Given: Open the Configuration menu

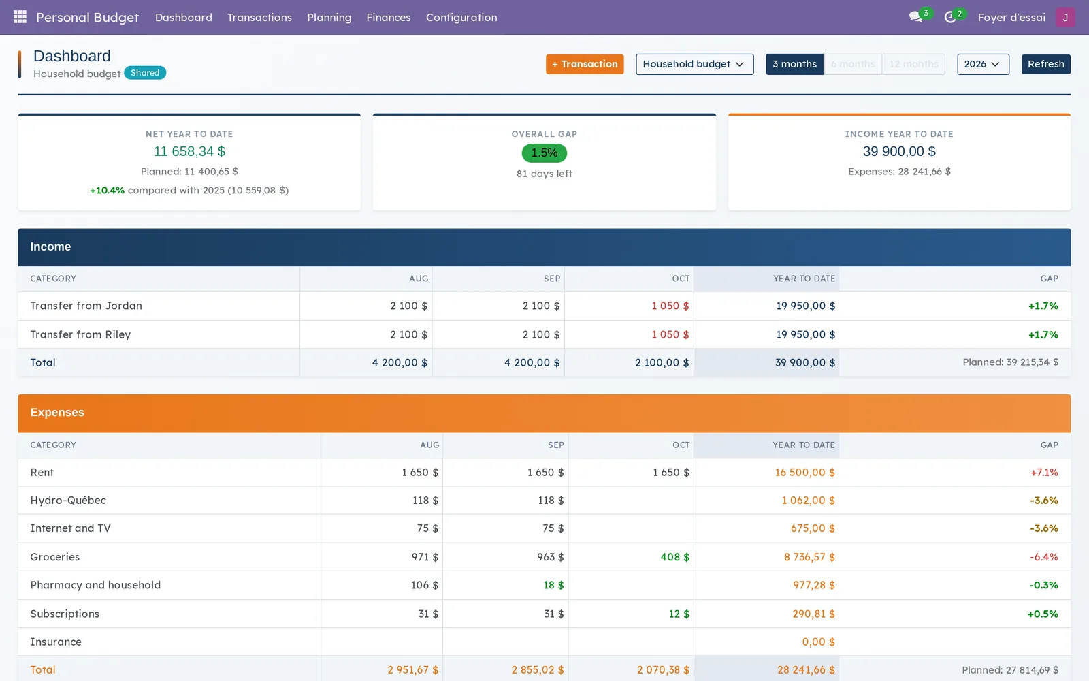Looking at the screenshot, I should (461, 17).
